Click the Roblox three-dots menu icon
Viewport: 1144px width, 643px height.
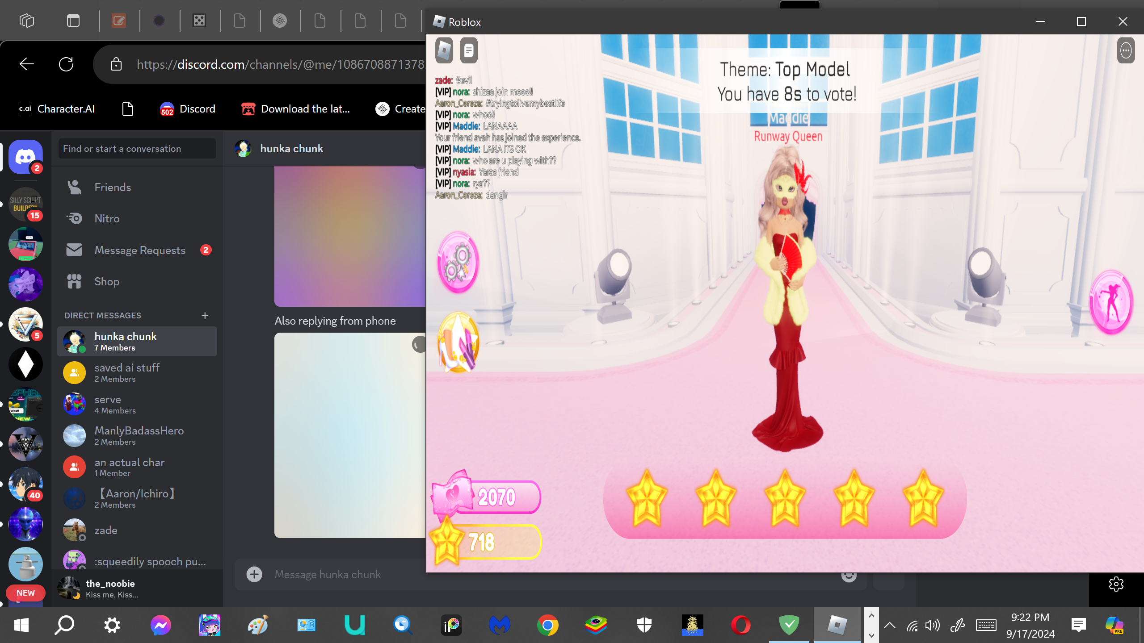click(x=1126, y=50)
